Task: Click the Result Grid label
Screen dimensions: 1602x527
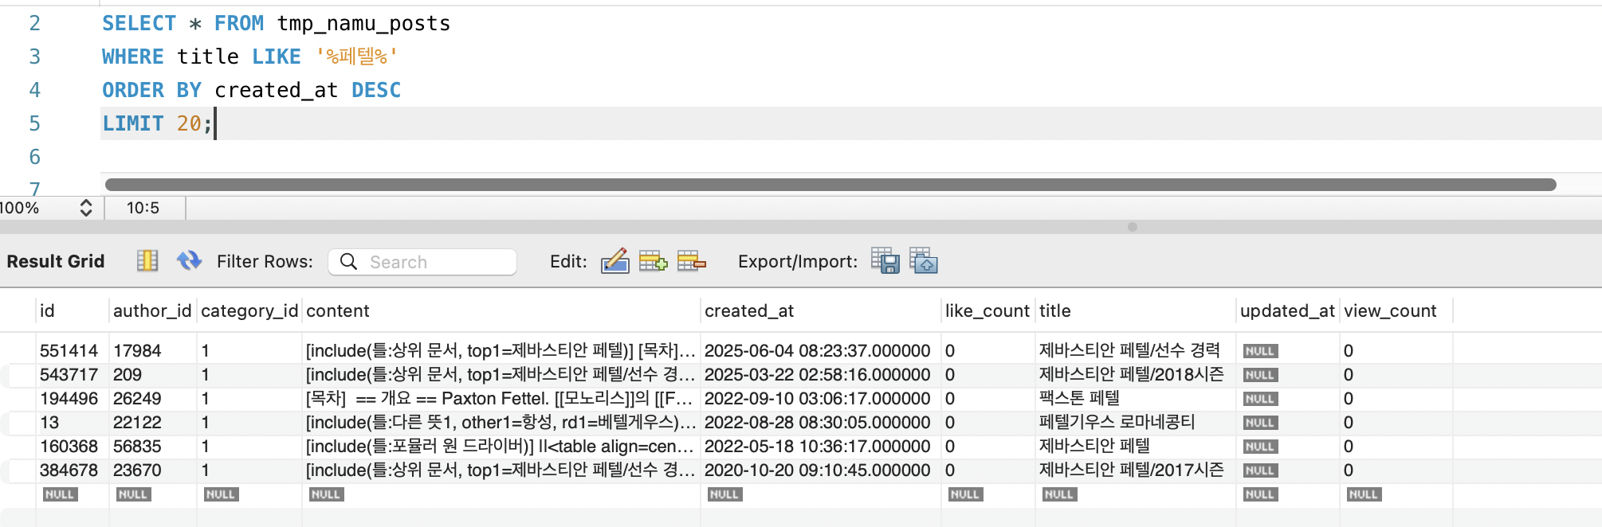Action: [x=56, y=261]
